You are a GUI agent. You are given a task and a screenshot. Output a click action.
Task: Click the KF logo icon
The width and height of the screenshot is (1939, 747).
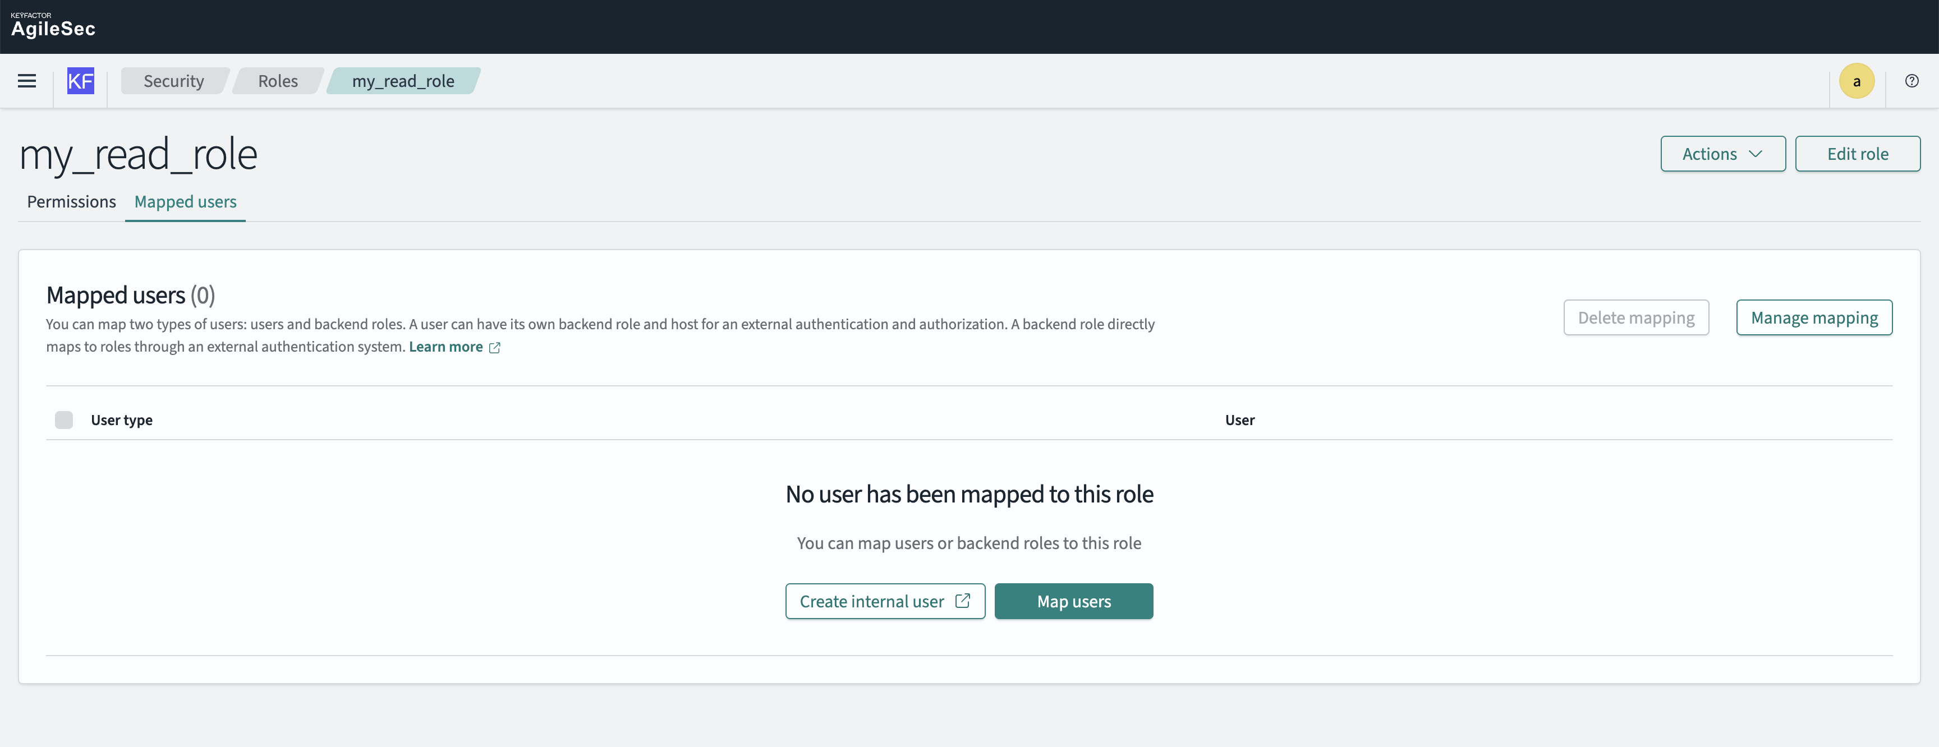(x=81, y=81)
